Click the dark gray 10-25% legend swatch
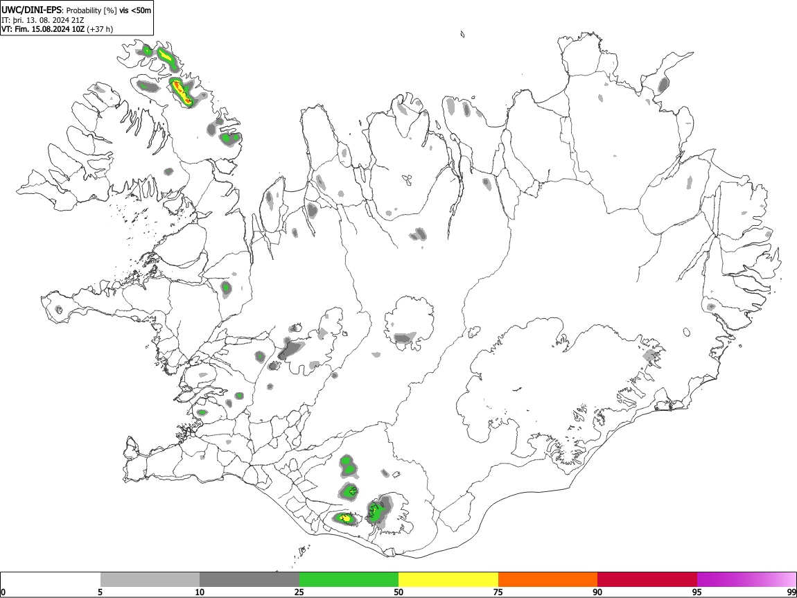Image resolution: width=797 pixels, height=598 pixels. point(249,580)
